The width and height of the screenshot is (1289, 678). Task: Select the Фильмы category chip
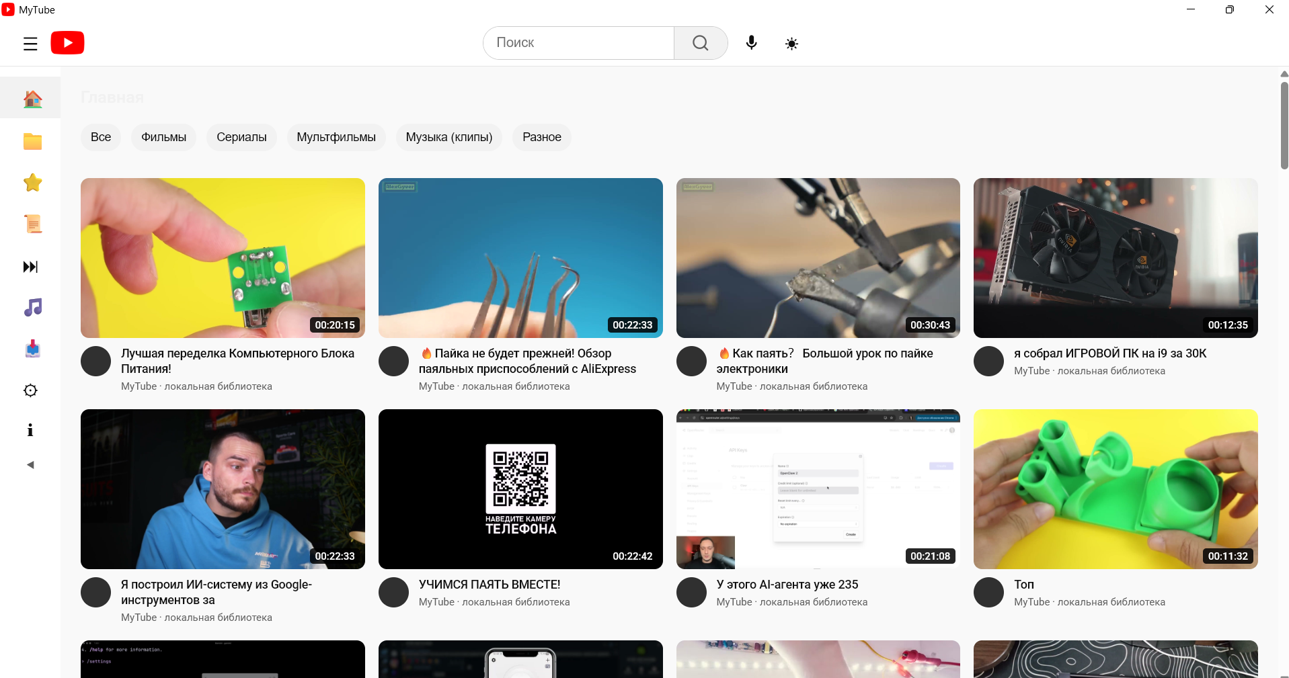pyautogui.click(x=163, y=137)
